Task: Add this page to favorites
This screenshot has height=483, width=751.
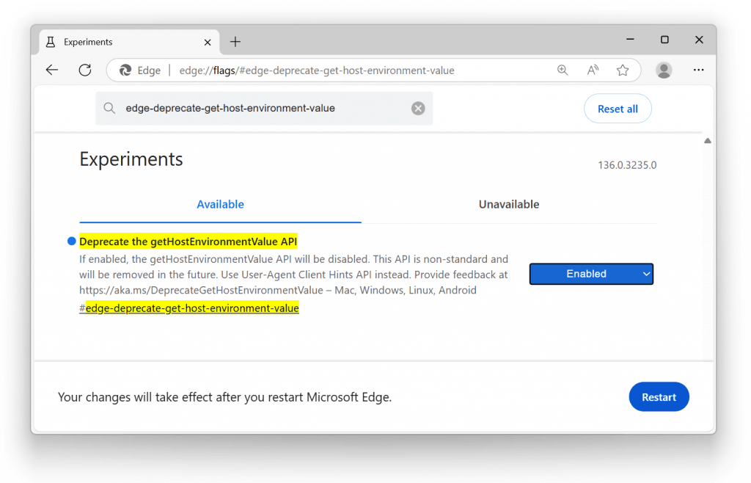Action: pyautogui.click(x=623, y=70)
